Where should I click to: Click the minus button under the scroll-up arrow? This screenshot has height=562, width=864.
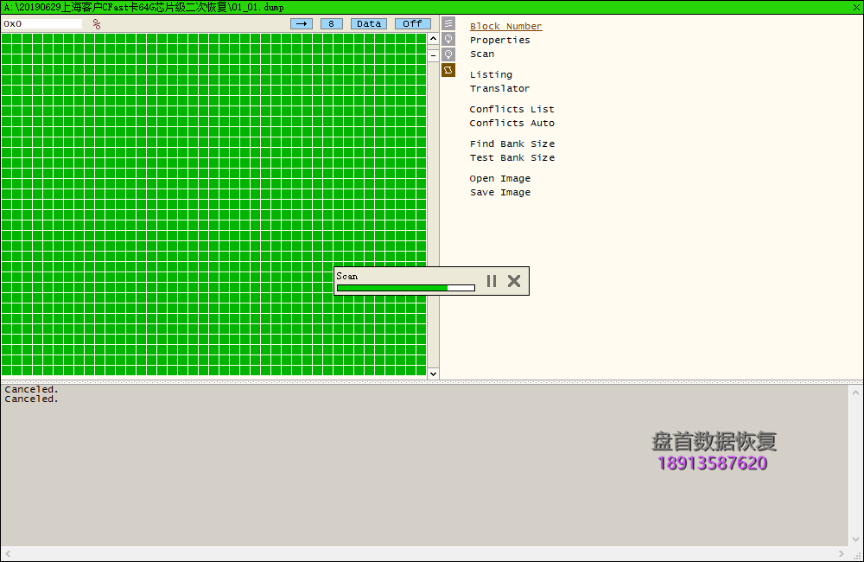point(433,55)
